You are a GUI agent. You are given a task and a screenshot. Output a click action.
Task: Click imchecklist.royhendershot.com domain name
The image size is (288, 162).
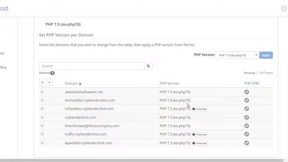(x=90, y=100)
